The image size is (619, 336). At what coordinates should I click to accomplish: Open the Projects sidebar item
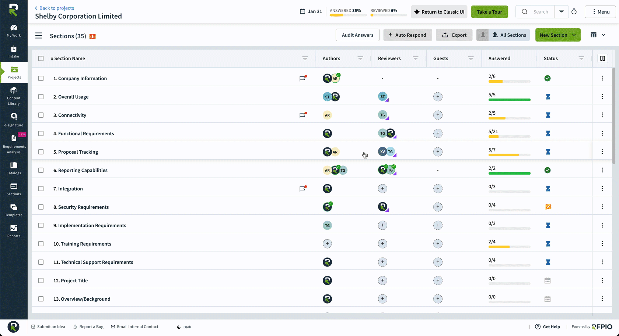click(x=14, y=73)
